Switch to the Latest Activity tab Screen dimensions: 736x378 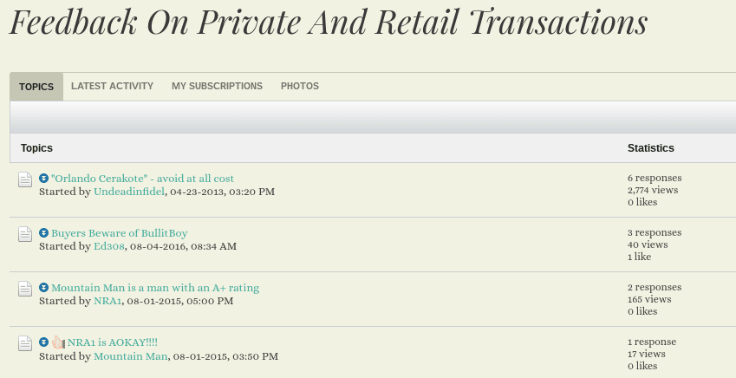click(112, 86)
